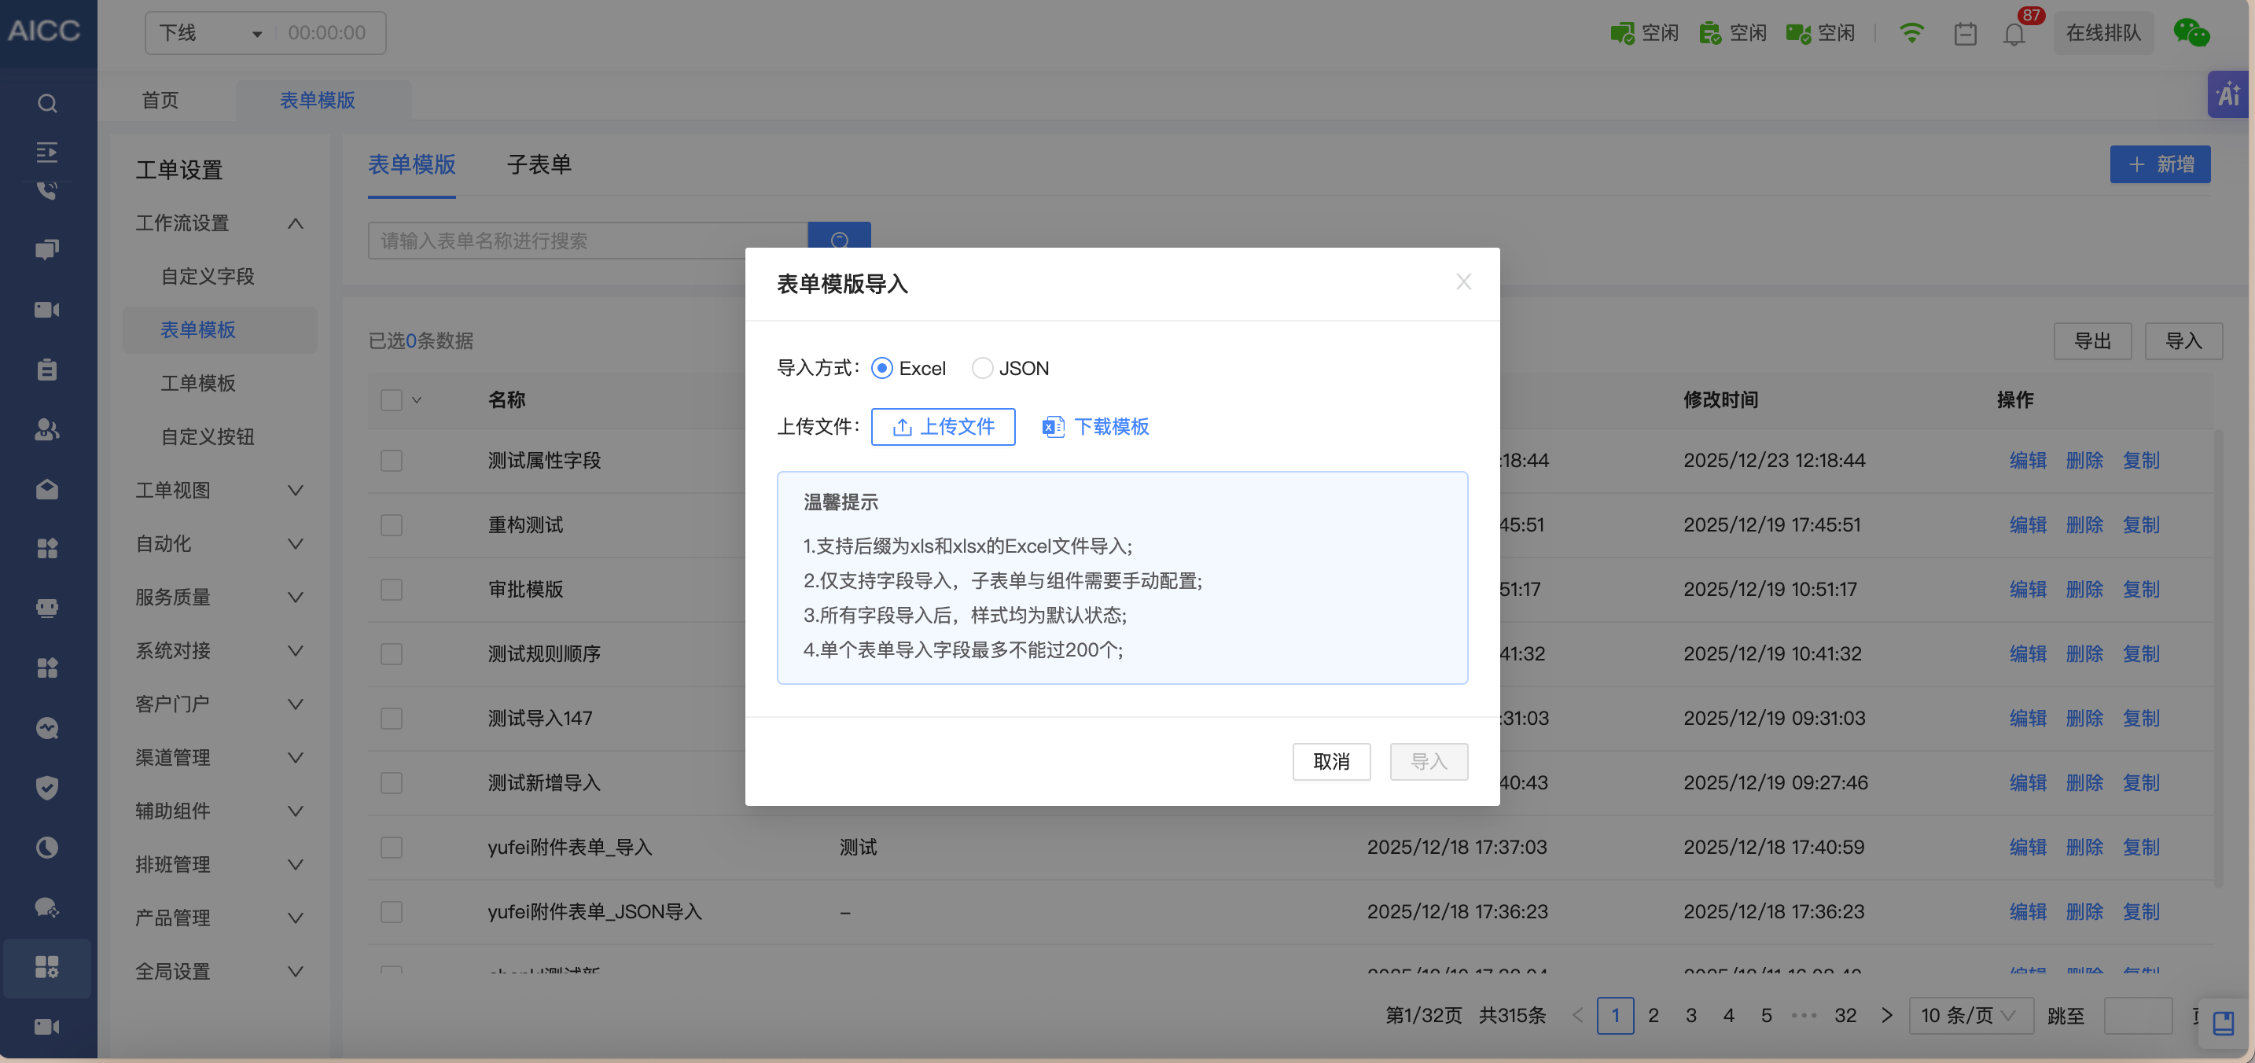Click the search icon in left sidebar
This screenshot has width=2255, height=1063.
(47, 103)
